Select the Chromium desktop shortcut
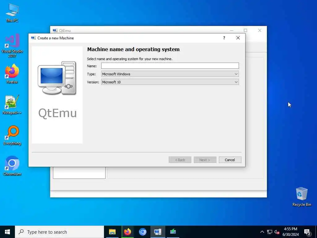 [x=12, y=166]
